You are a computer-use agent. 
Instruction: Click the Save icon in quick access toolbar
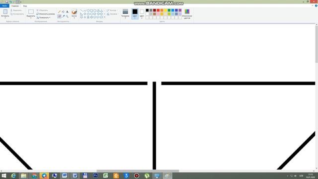point(6,2)
